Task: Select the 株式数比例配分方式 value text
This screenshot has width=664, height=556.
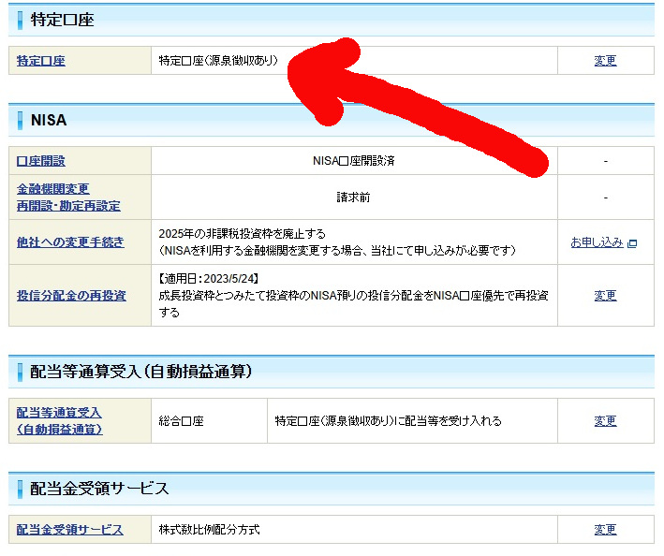Action: (x=209, y=530)
